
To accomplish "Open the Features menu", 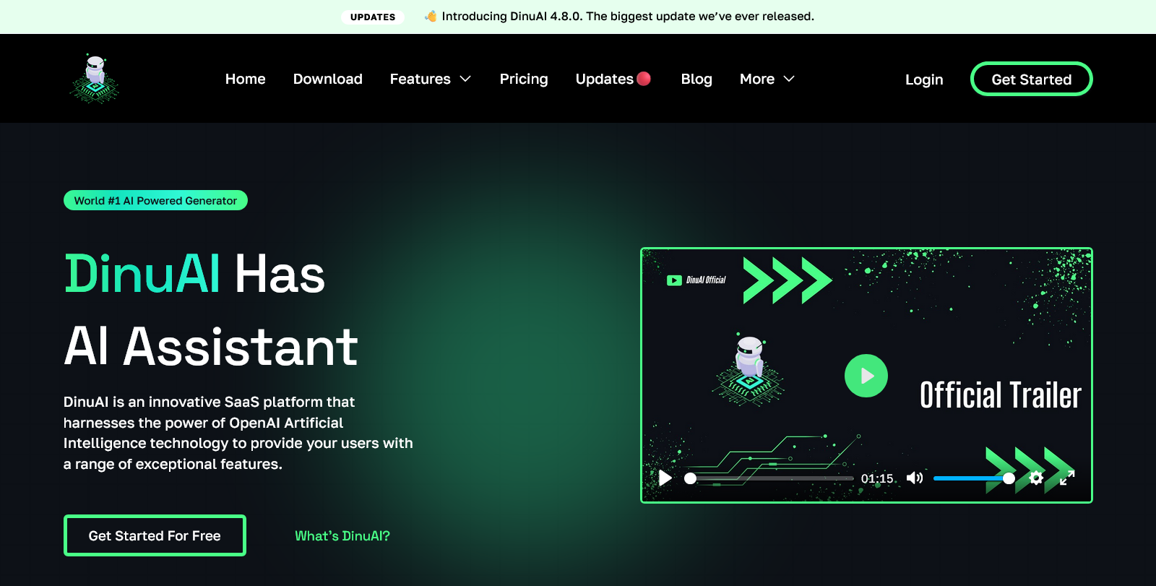I will pyautogui.click(x=420, y=79).
